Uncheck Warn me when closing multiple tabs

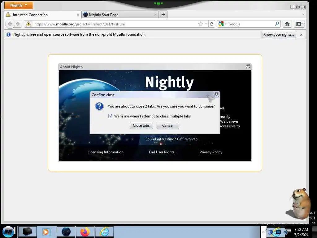(x=110, y=116)
